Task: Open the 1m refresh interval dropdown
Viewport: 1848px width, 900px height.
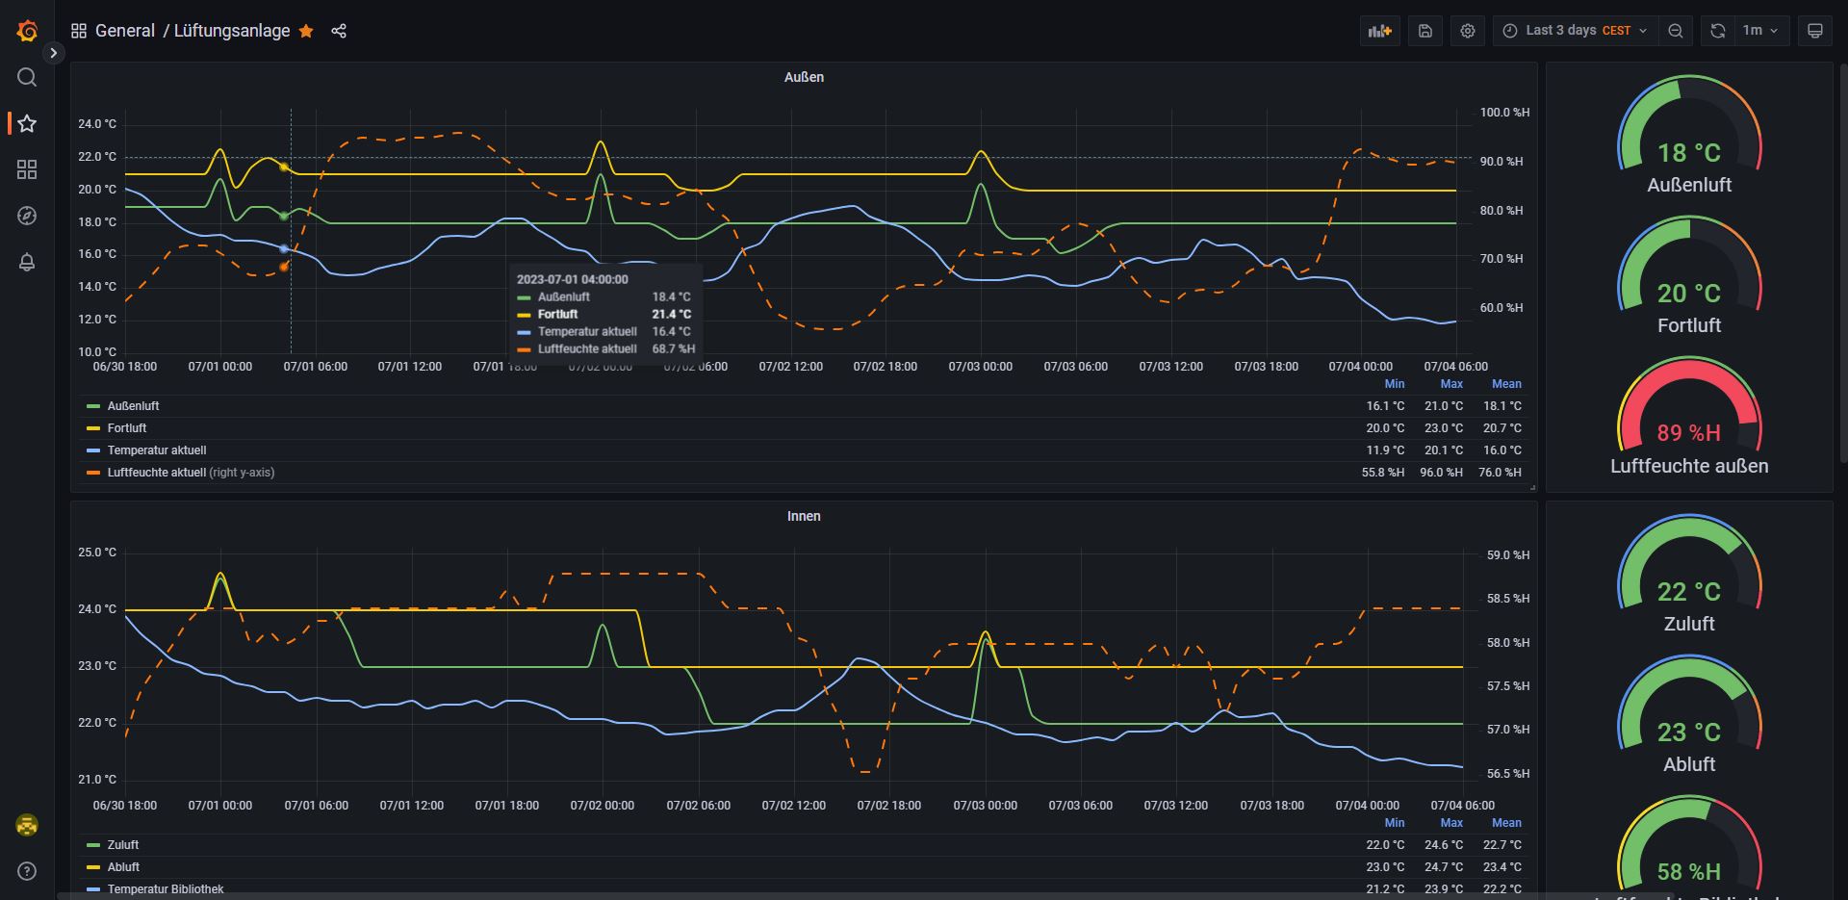Action: click(x=1761, y=31)
